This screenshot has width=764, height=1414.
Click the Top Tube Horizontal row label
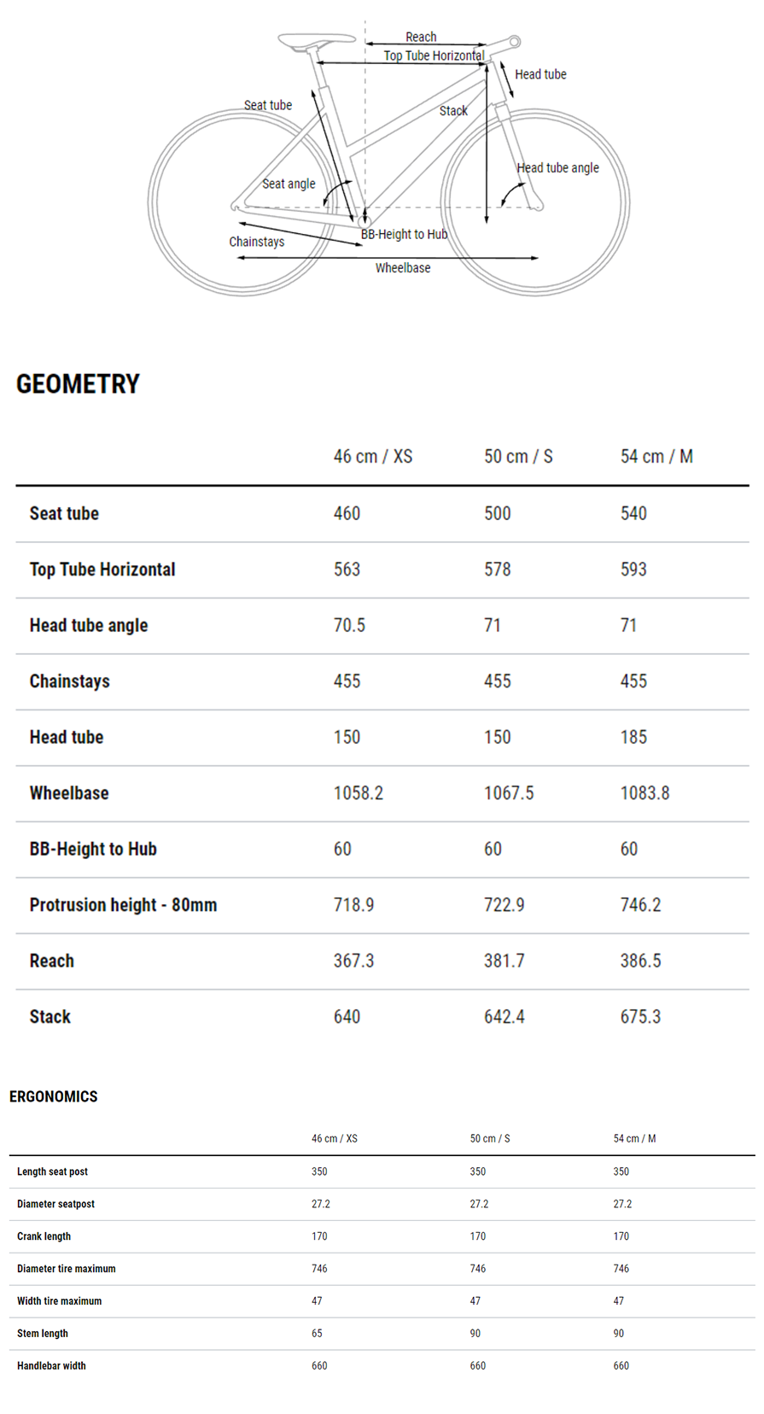(x=102, y=570)
